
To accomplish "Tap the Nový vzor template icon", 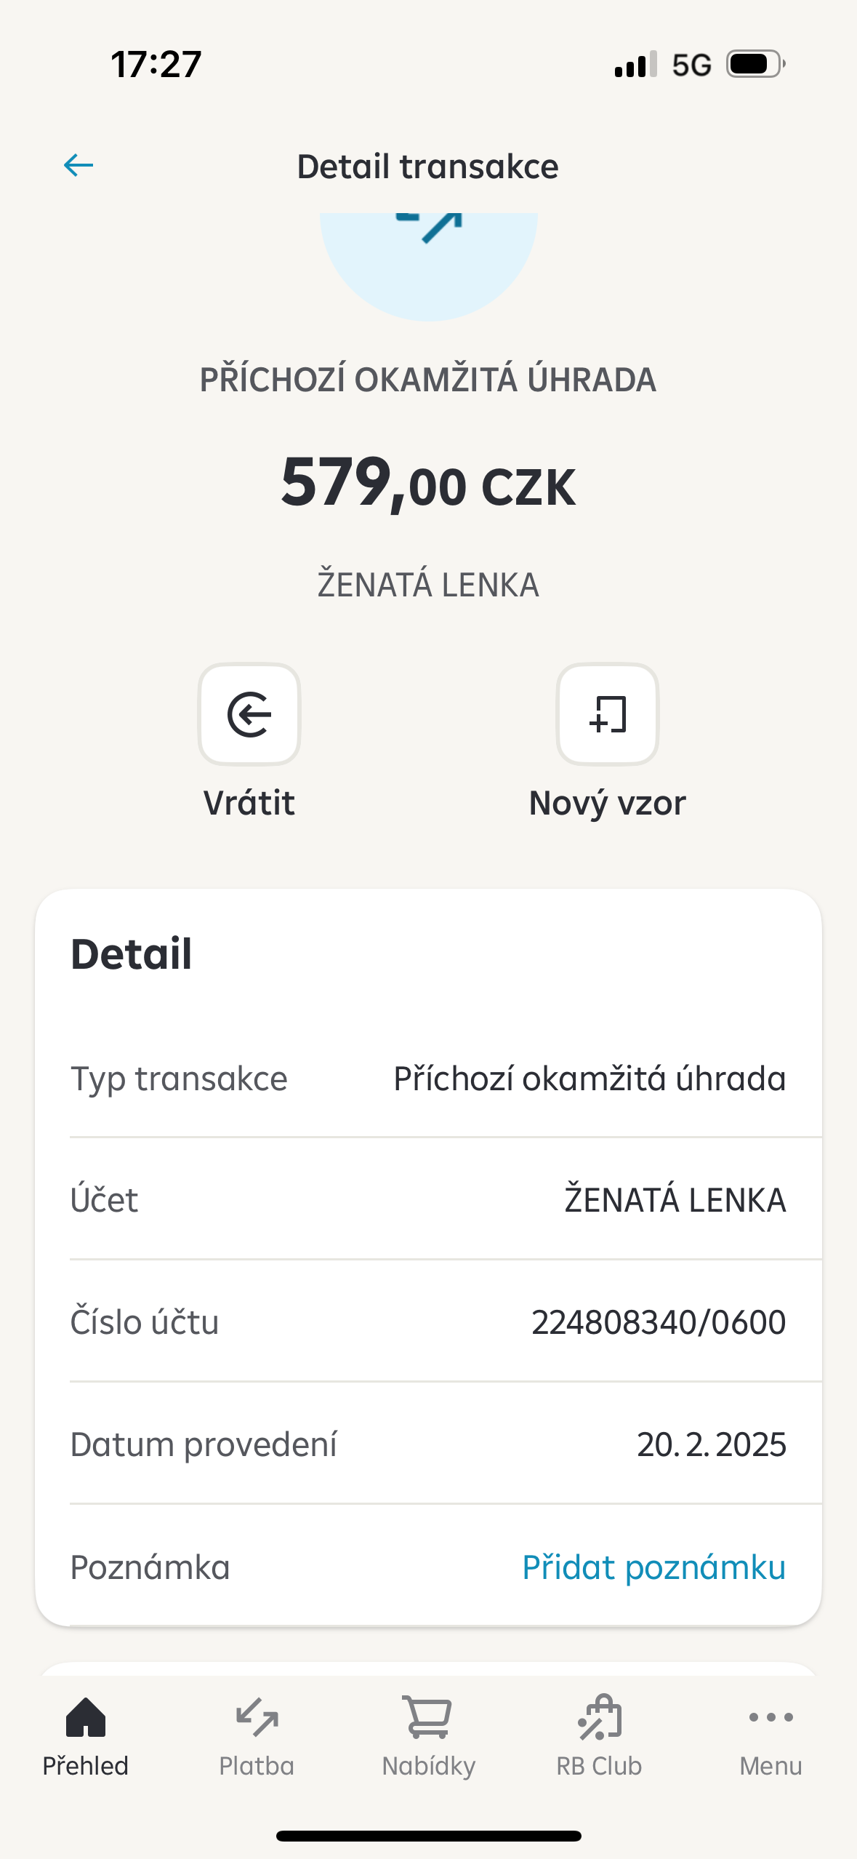I will 608,714.
